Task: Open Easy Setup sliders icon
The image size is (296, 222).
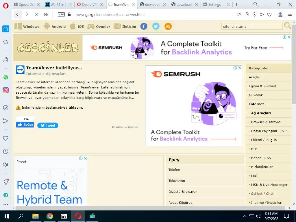Action: [x=290, y=14]
